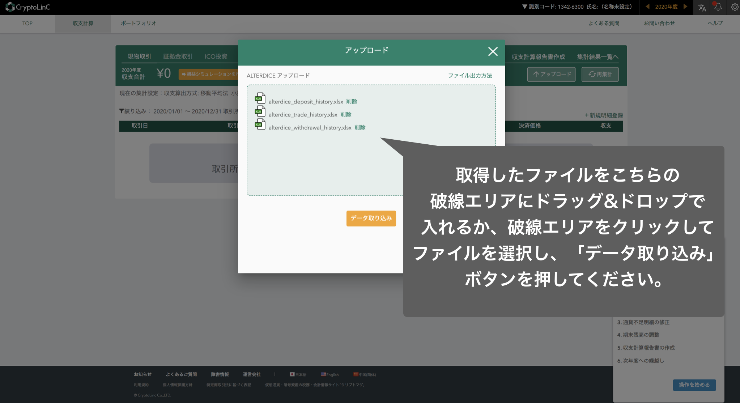Open the TOP navigation tab

[x=27, y=24]
